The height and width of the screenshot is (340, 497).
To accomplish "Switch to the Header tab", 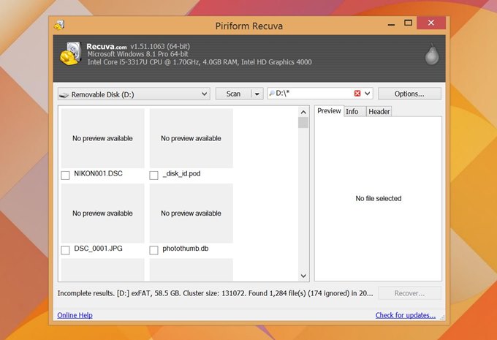I will tap(379, 111).
